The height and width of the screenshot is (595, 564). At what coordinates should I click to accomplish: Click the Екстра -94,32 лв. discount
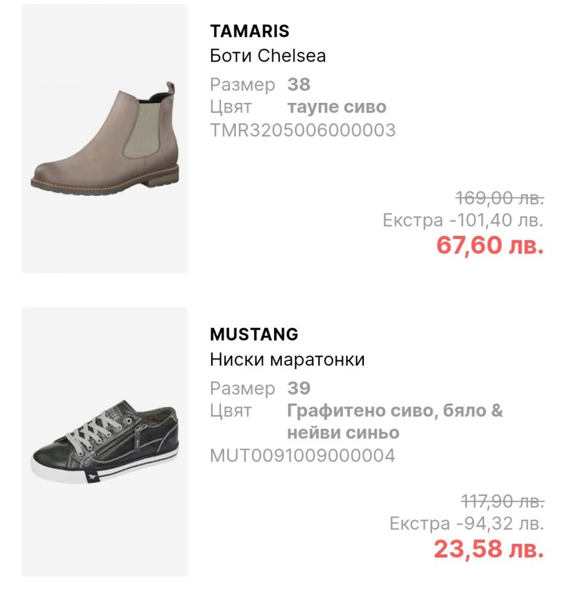coord(467,524)
